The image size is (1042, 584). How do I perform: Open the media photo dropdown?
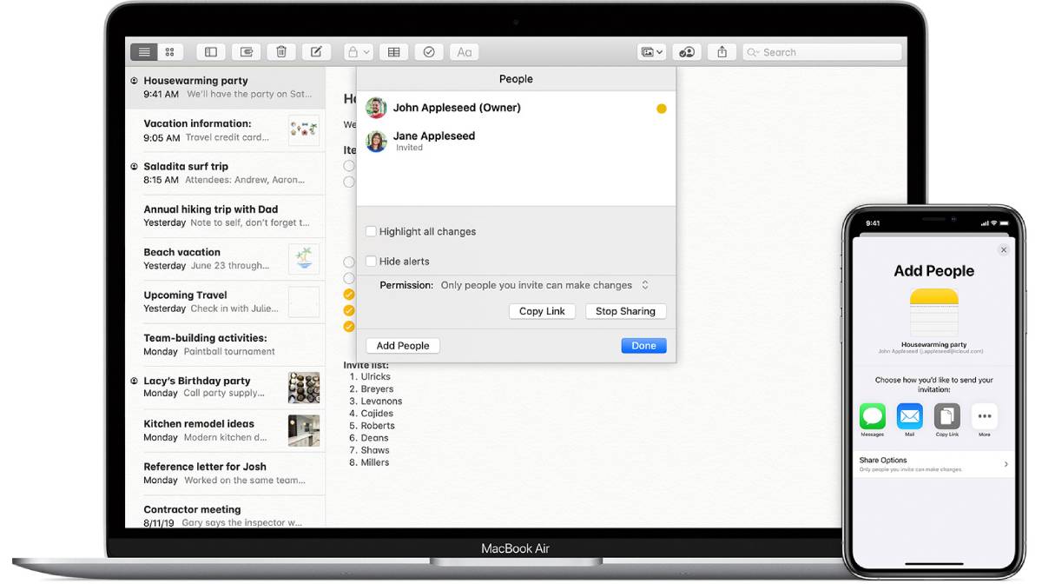[x=651, y=52]
